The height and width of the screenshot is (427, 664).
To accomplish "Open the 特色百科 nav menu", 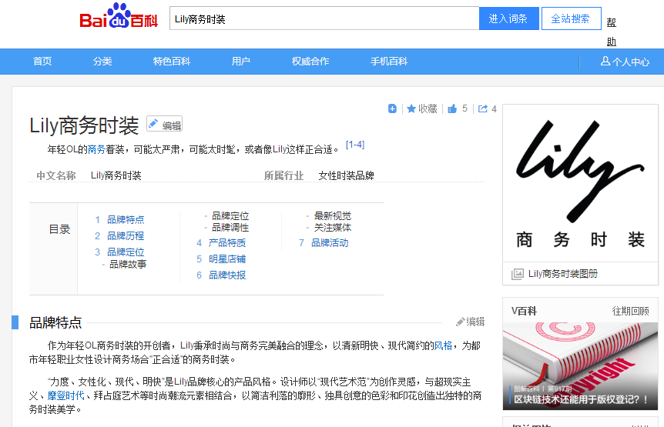I will click(x=172, y=62).
